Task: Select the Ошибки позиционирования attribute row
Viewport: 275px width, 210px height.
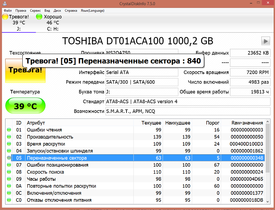Action: (x=135, y=165)
